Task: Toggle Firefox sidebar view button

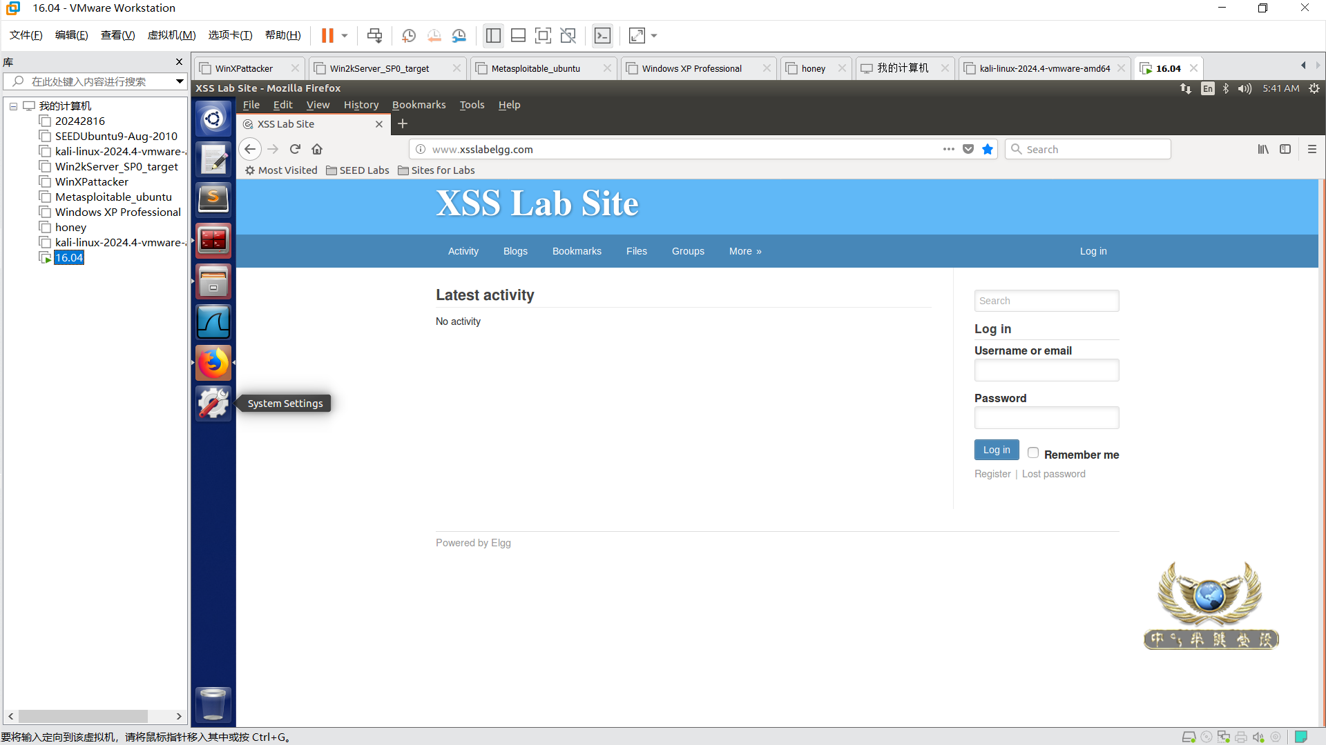Action: click(x=1285, y=149)
